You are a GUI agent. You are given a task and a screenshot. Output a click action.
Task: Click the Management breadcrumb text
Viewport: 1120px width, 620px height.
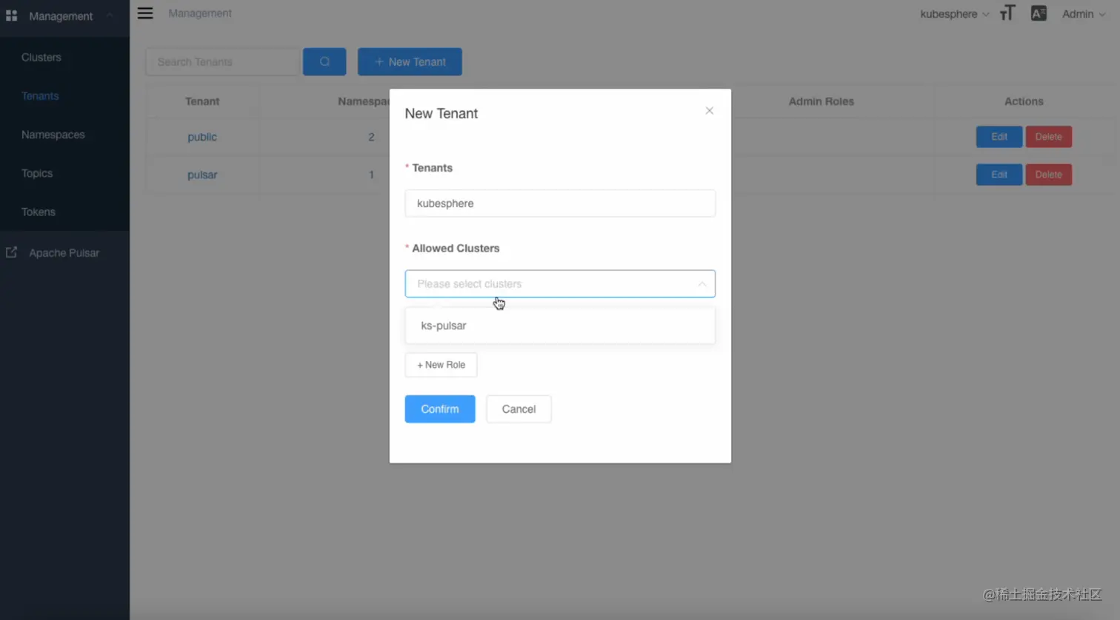click(200, 13)
